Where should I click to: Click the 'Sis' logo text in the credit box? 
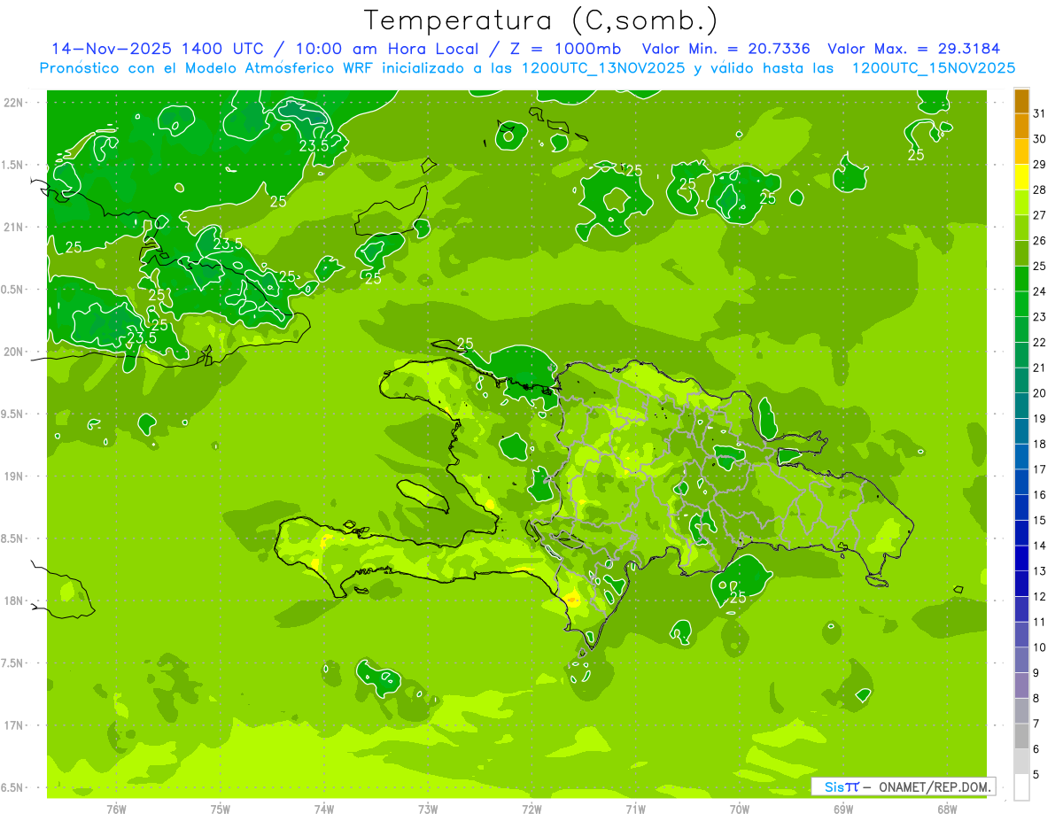point(834,786)
